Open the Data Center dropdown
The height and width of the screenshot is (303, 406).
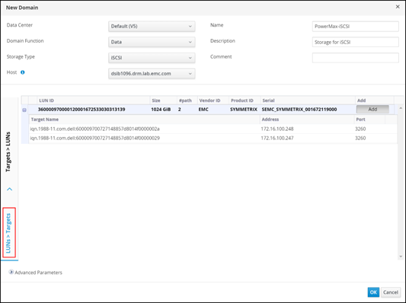coord(152,26)
